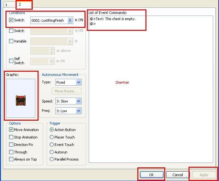
Task: Open the Speed dropdown list
Action: point(78,101)
